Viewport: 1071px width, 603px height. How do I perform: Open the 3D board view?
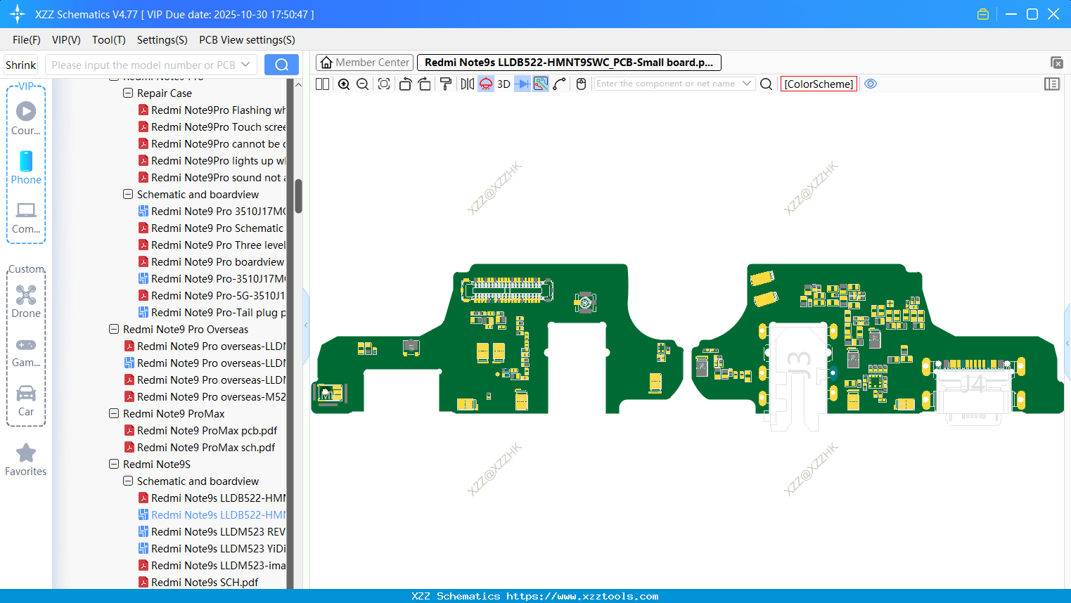[504, 84]
